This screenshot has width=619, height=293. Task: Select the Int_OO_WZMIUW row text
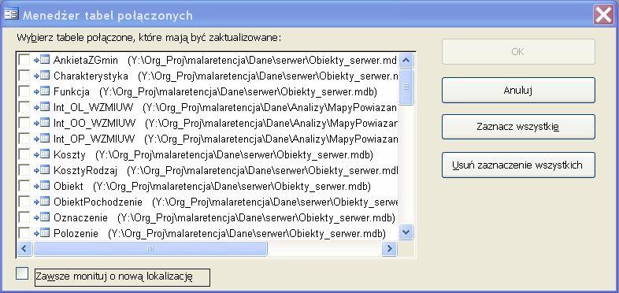pyautogui.click(x=225, y=123)
